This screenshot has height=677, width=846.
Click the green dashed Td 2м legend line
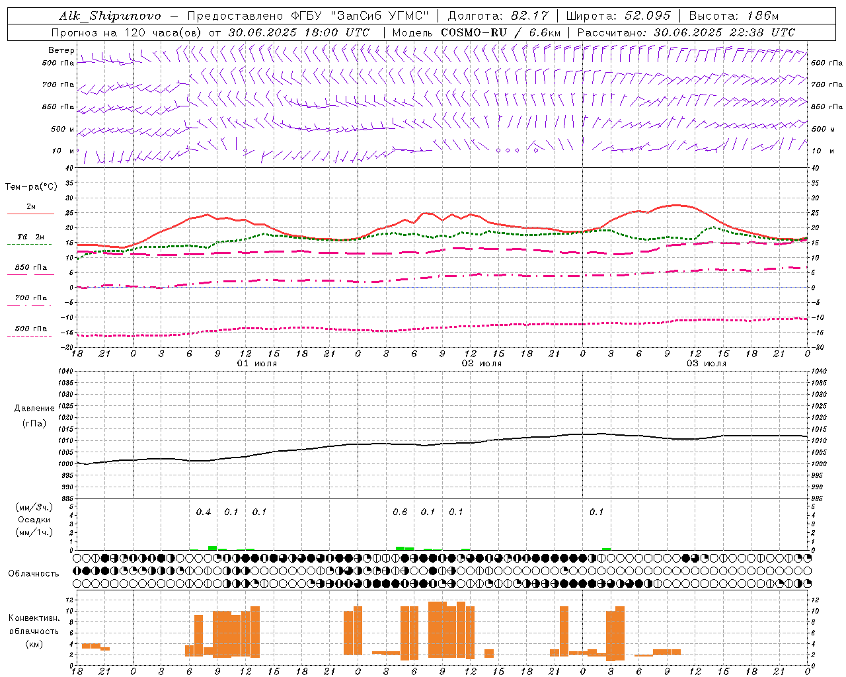pyautogui.click(x=29, y=244)
